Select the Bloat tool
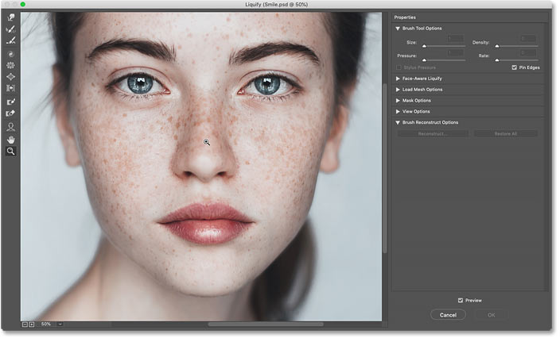 coord(11,76)
